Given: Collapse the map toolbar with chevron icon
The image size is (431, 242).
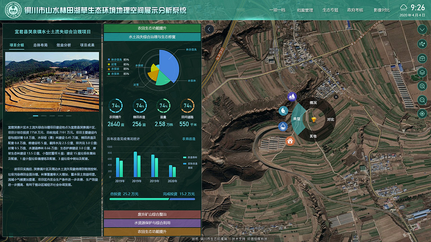Looking at the screenshot, I should [x=422, y=30].
